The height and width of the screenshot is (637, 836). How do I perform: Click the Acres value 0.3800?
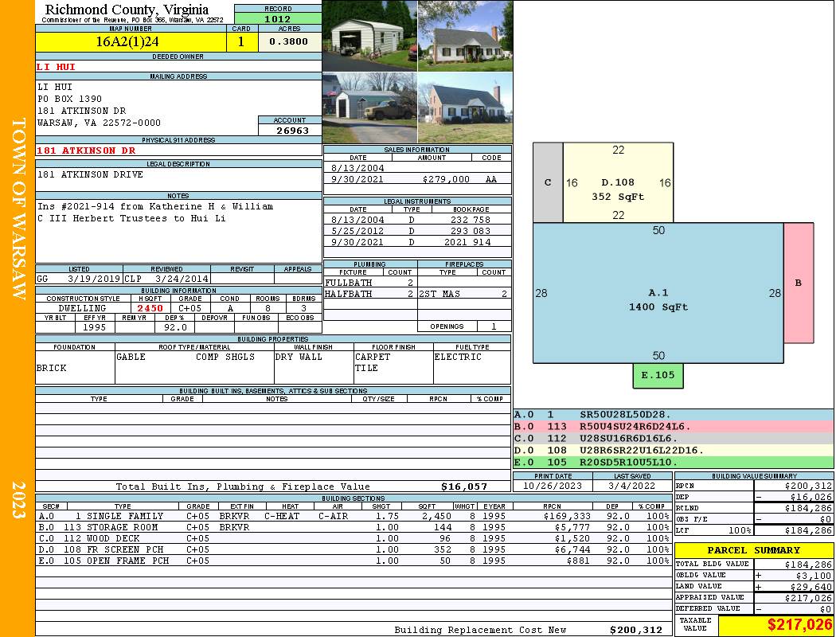click(x=289, y=42)
